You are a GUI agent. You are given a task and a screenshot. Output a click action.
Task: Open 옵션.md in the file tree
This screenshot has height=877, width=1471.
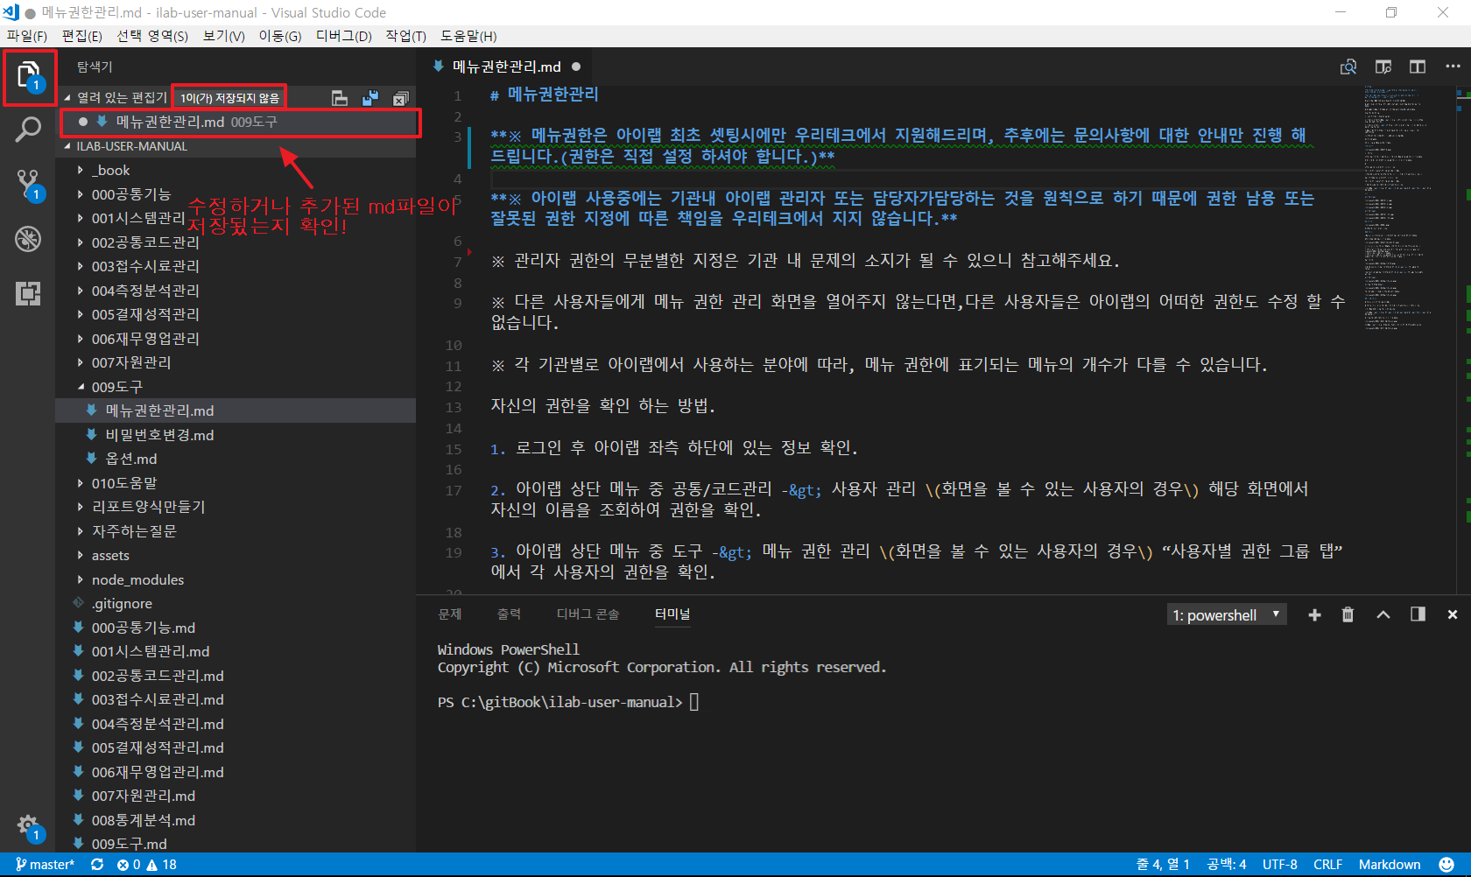(x=236, y=459)
